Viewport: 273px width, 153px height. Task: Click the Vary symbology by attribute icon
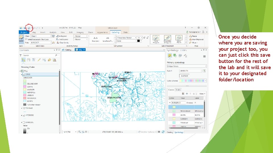coord(175,56)
